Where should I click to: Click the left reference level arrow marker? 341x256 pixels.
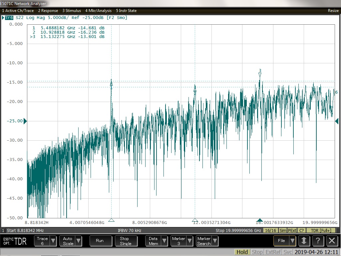click(25, 121)
